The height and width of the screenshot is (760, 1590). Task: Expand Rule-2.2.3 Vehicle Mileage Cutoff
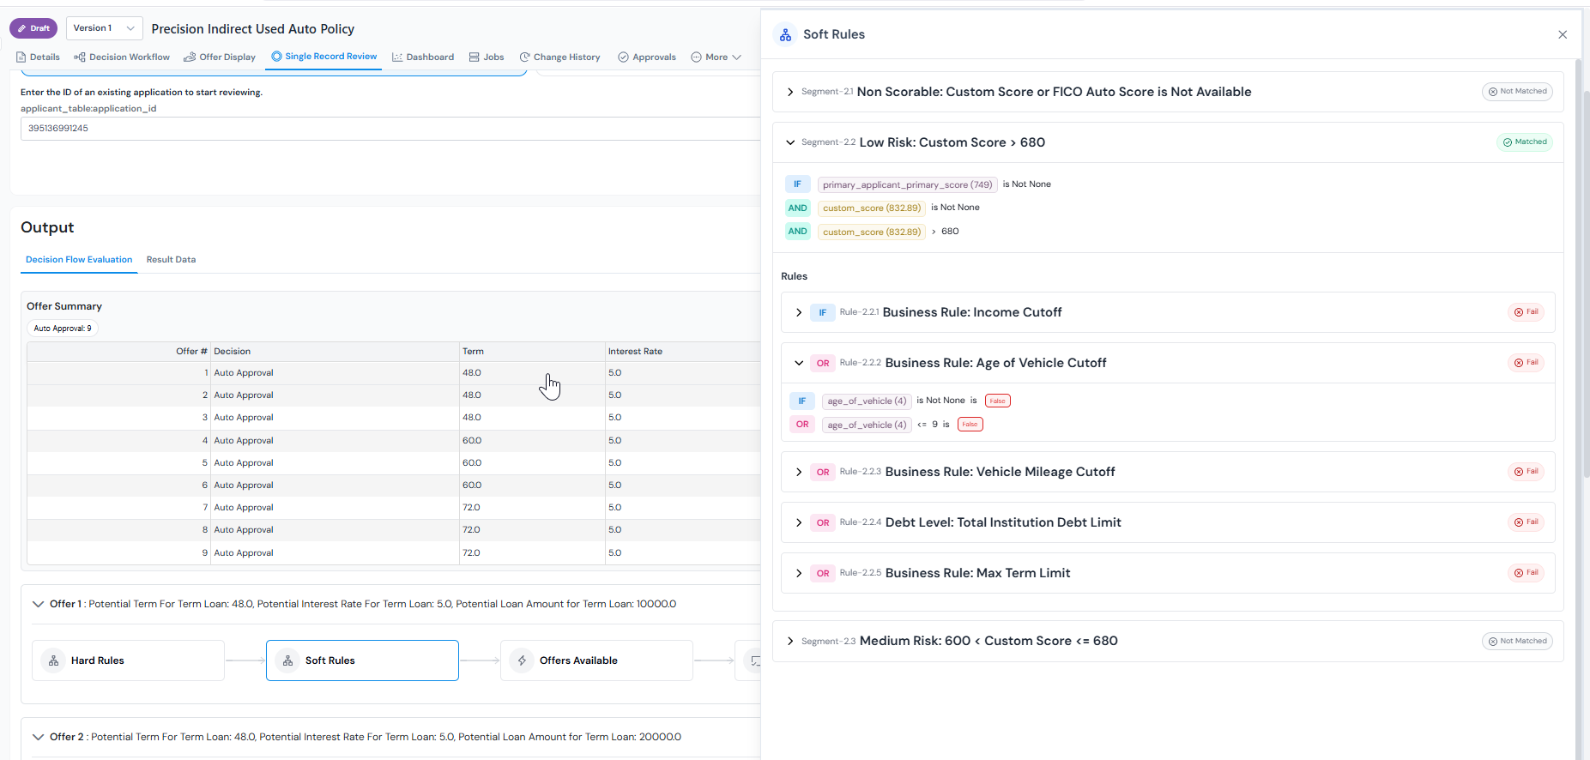click(799, 472)
